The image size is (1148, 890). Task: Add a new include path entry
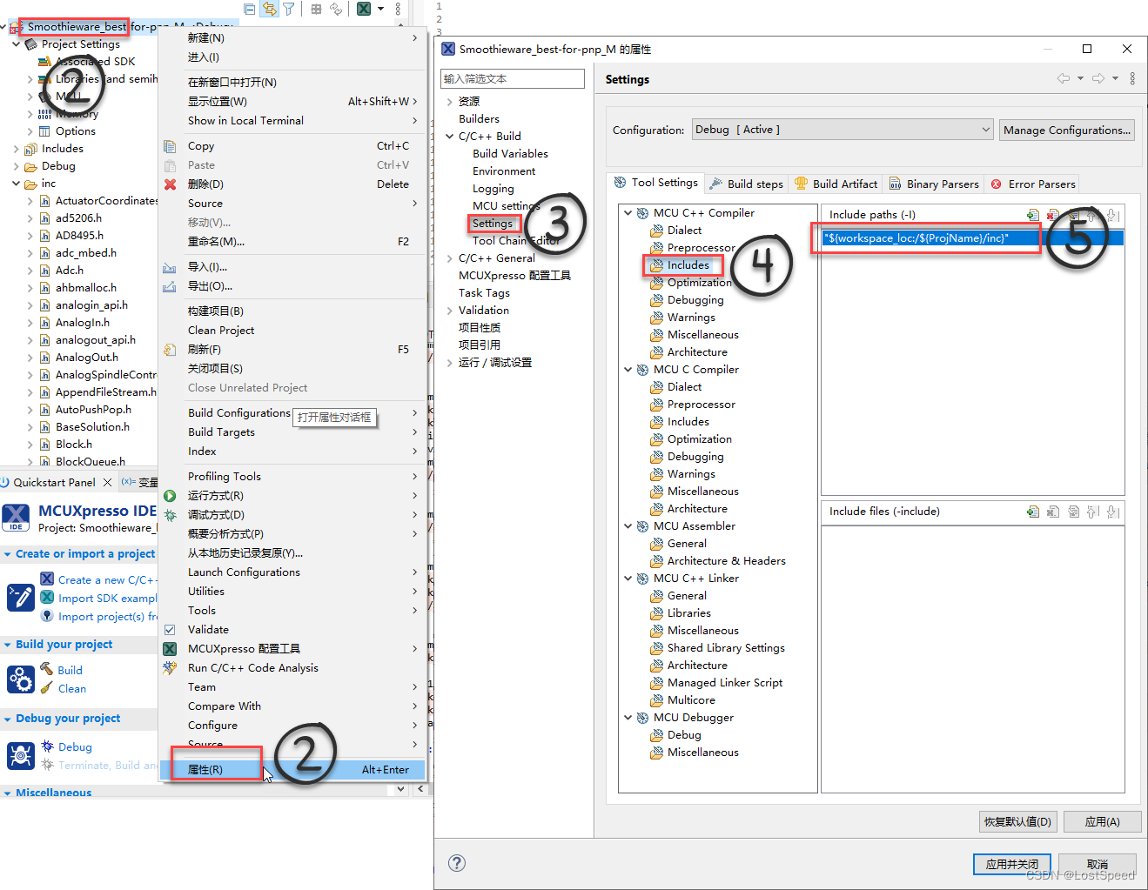[x=1033, y=215]
